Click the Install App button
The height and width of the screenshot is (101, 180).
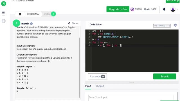pyautogui.click(x=173, y=1)
